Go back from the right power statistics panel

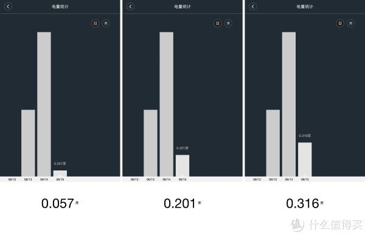click(253, 7)
